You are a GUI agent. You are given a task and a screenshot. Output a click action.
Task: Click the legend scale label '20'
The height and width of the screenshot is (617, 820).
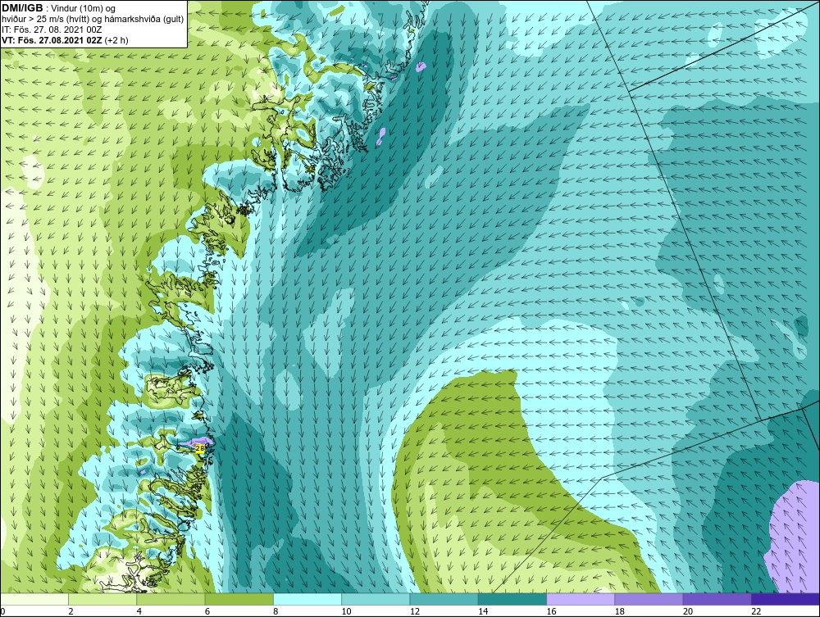(688, 612)
